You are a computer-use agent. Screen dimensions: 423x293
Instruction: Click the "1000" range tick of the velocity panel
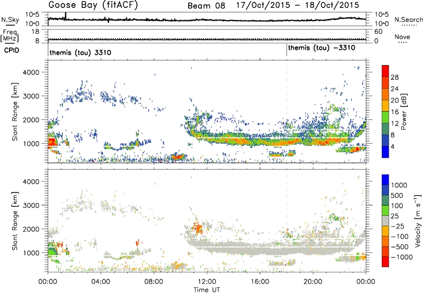tap(31, 253)
